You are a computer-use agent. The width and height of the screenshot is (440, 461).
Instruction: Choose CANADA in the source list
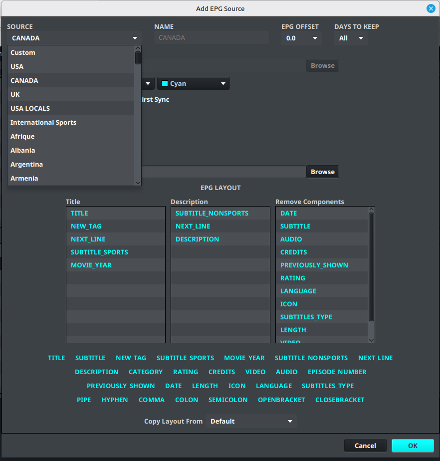71,80
